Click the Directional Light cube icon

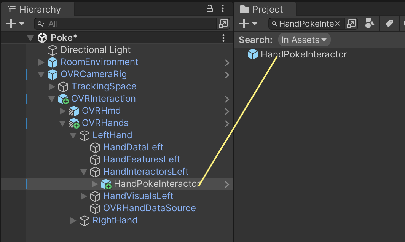pyautogui.click(x=53, y=50)
